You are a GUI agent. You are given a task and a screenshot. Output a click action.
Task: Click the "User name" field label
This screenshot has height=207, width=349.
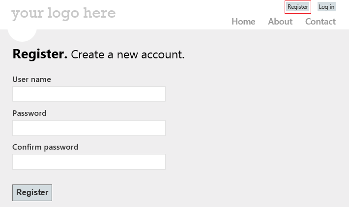click(31, 79)
